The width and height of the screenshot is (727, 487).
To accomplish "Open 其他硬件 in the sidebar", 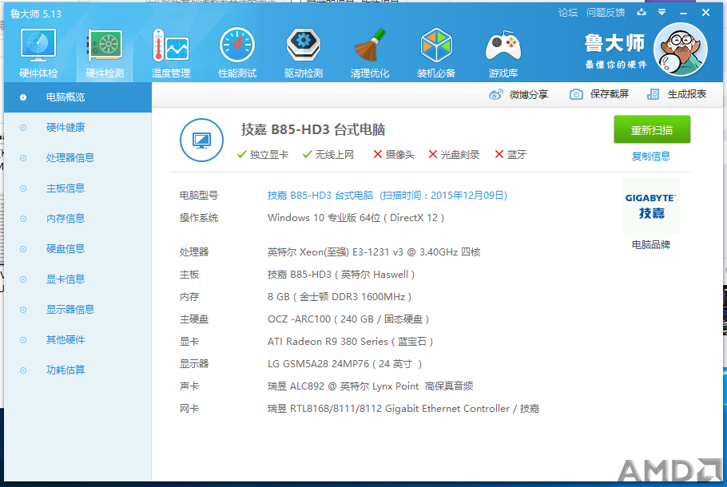I will coord(78,340).
